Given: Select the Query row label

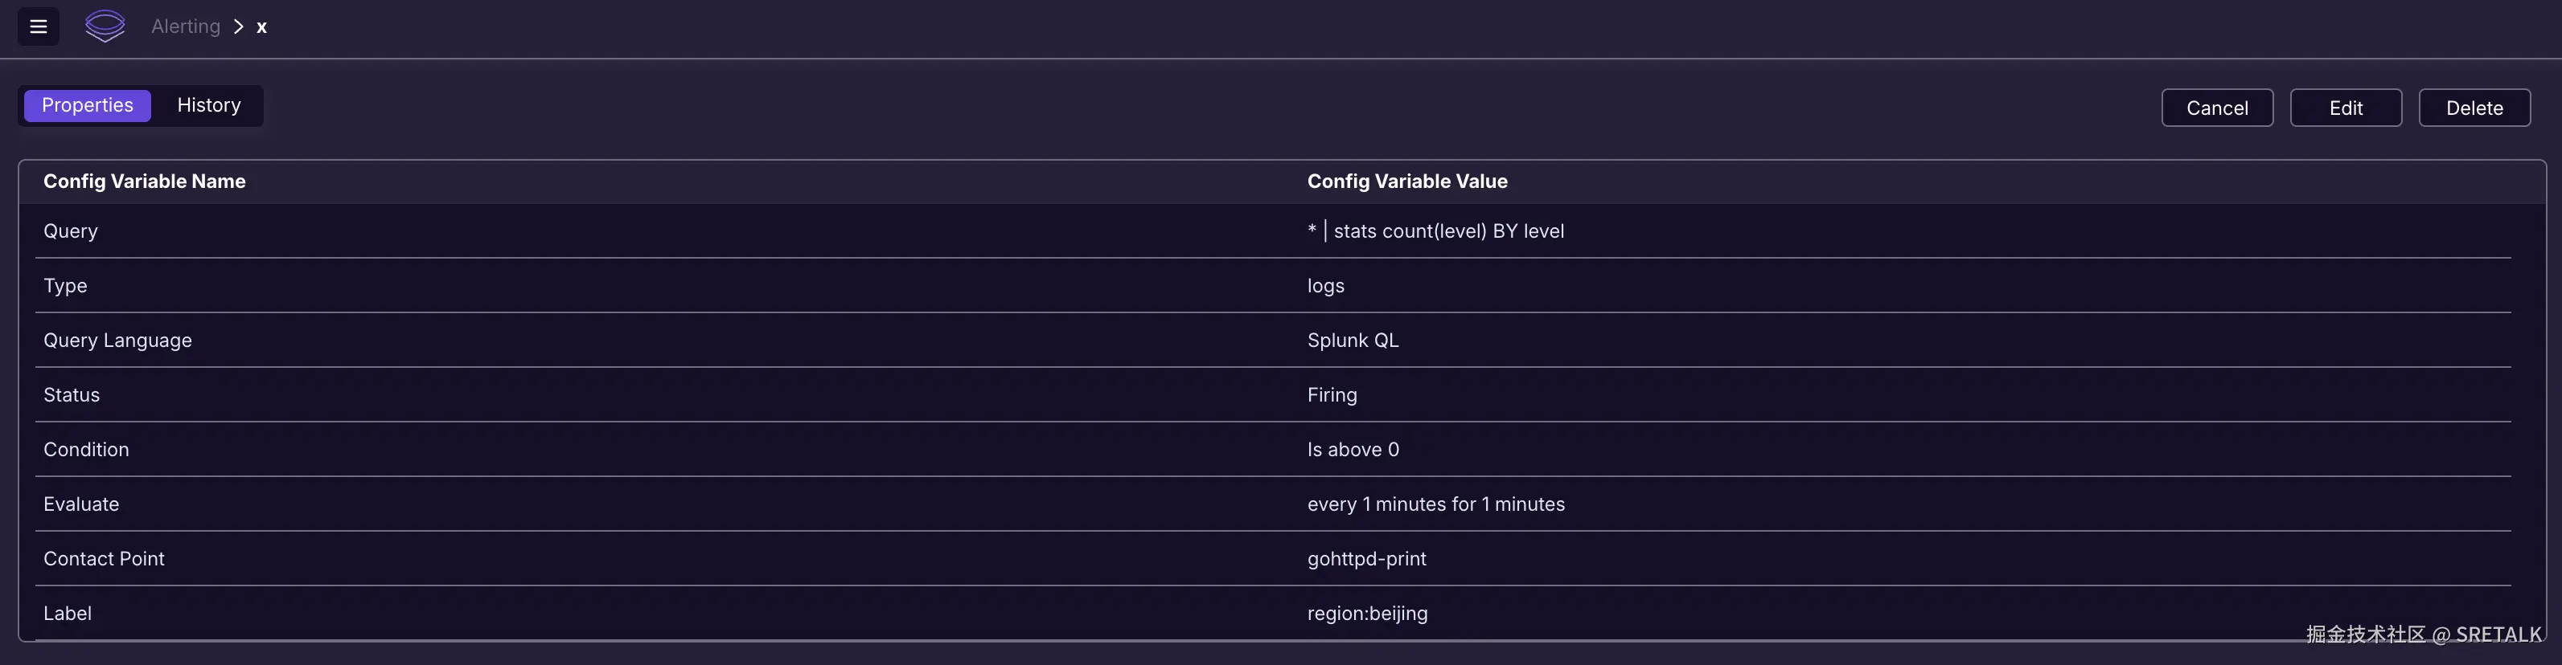Looking at the screenshot, I should click(71, 231).
